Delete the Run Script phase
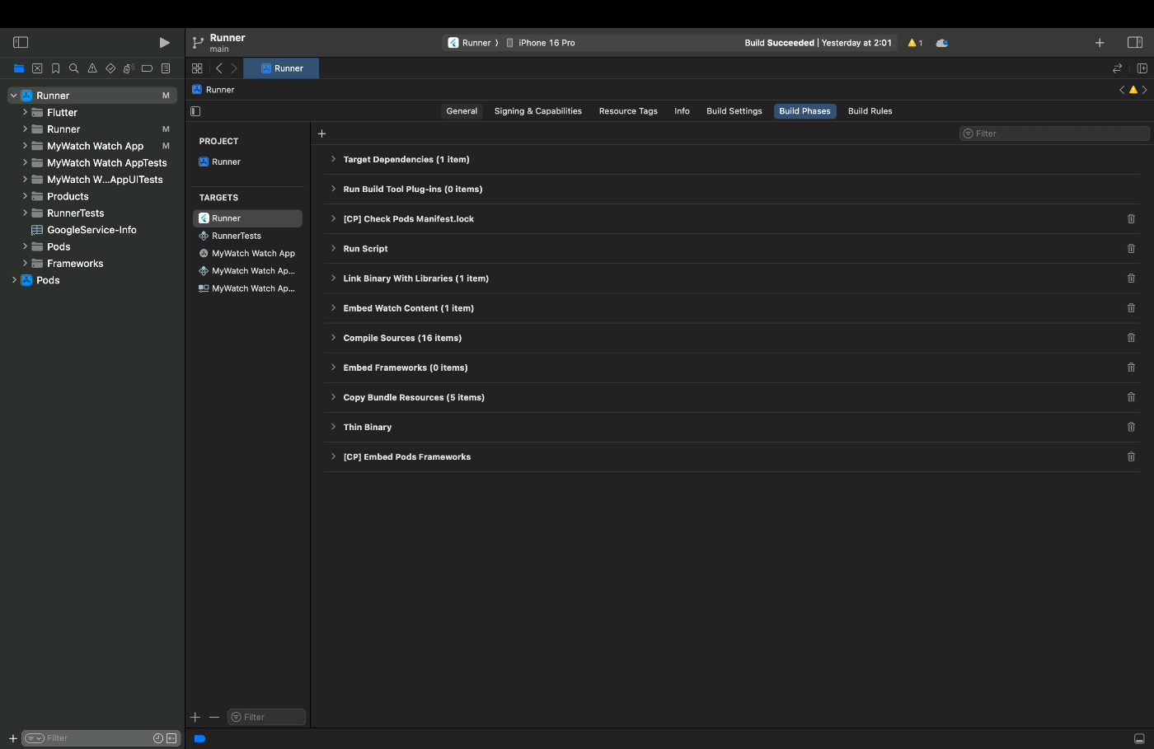Viewport: 1154px width, 749px height. point(1131,249)
